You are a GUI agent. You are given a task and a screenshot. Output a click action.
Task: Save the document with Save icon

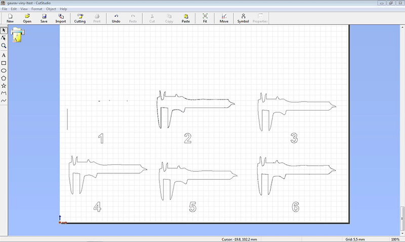click(44, 18)
